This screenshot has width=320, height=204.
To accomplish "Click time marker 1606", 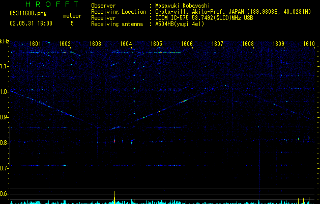I will click(187, 44).
